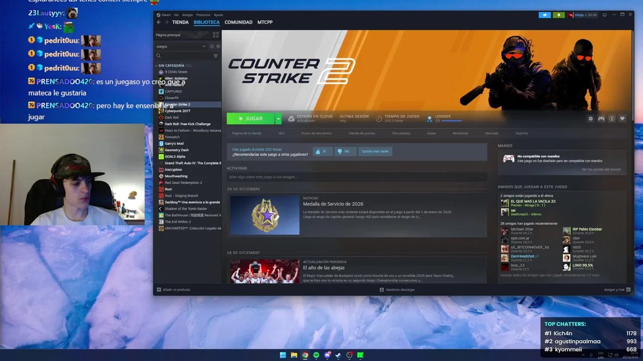
Task: Open game settings gear for Counter-Strike 2
Action: click(591, 119)
